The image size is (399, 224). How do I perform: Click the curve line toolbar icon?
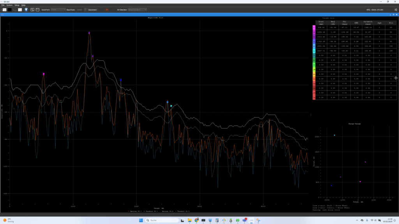[15, 9]
